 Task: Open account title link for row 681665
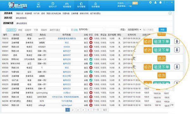pyautogui.click(x=66, y=93)
